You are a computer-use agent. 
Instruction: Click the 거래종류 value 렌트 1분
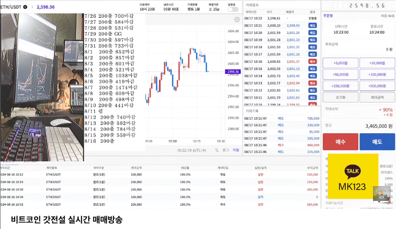pos(193,9)
